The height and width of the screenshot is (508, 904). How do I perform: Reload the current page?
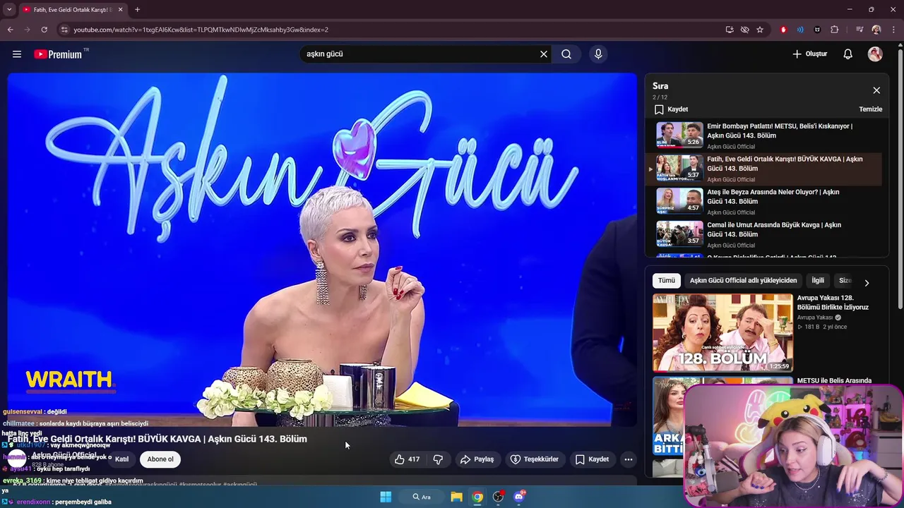coord(44,30)
